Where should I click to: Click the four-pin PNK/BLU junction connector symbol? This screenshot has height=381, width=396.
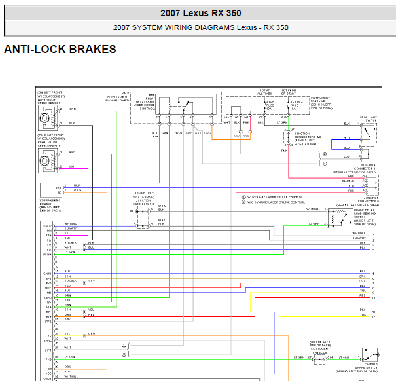click(372, 185)
